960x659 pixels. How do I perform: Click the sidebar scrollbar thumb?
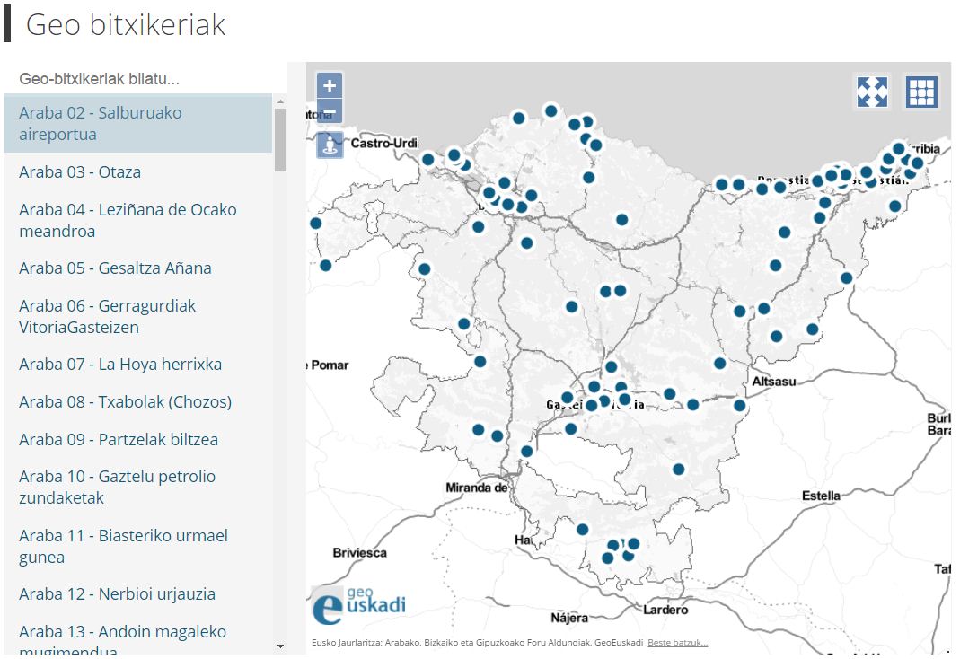coord(280,139)
